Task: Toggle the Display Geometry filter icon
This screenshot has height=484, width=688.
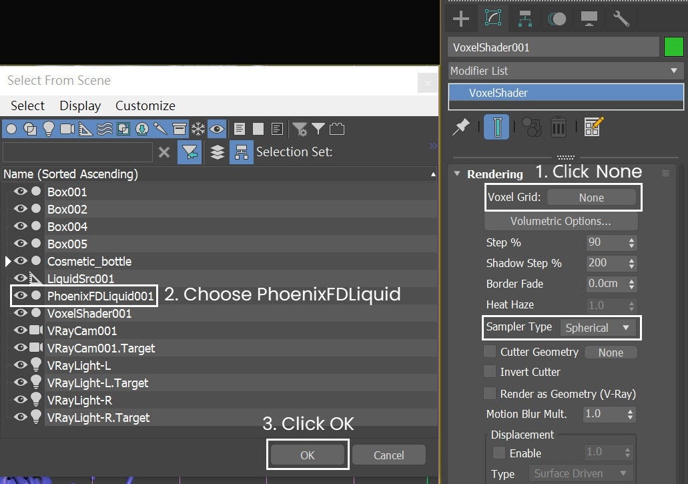Action: [11, 129]
